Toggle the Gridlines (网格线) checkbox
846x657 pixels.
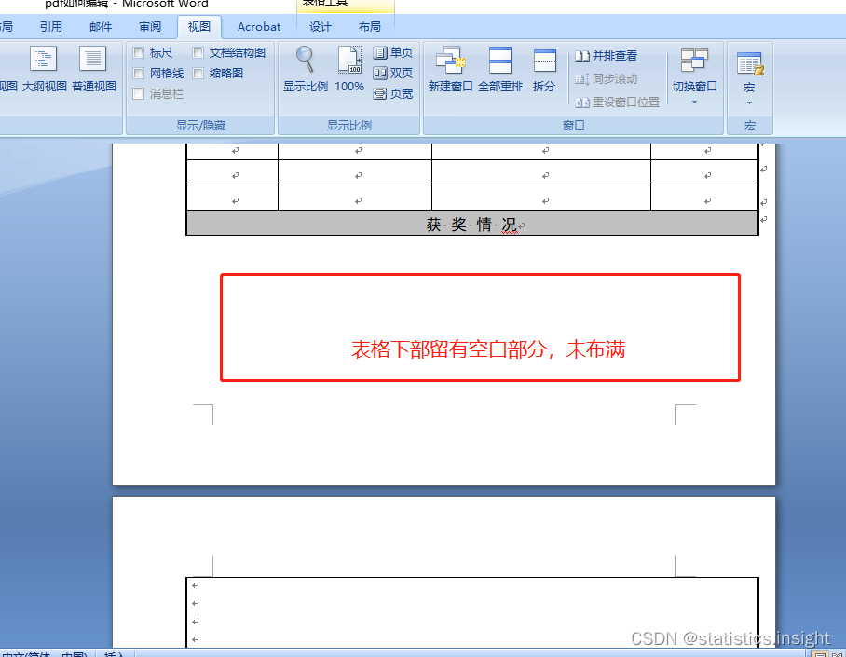tap(139, 73)
